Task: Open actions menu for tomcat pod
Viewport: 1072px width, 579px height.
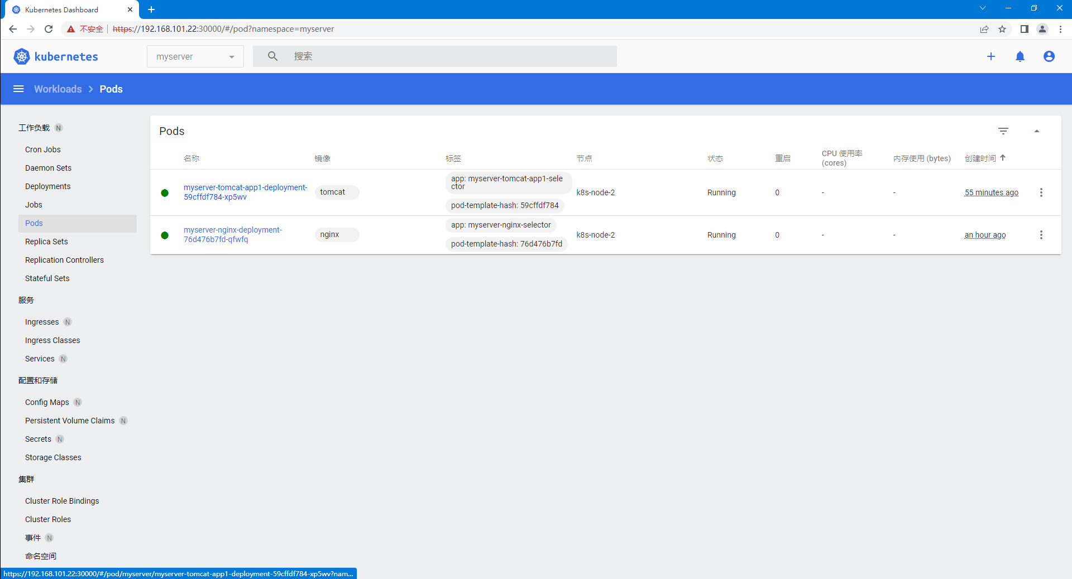Action: (1041, 192)
